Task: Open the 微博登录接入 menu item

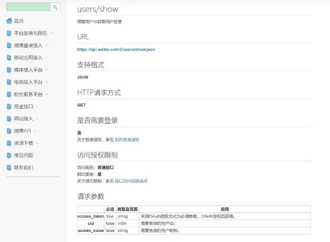Action: pyautogui.click(x=28, y=45)
